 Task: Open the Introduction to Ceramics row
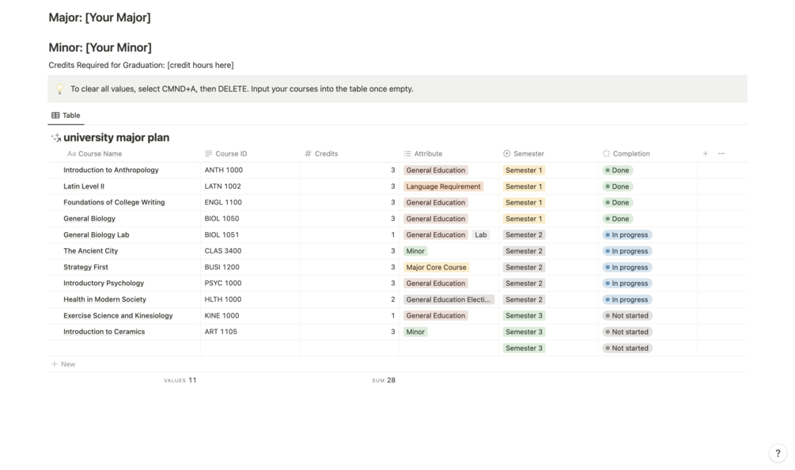[104, 333]
